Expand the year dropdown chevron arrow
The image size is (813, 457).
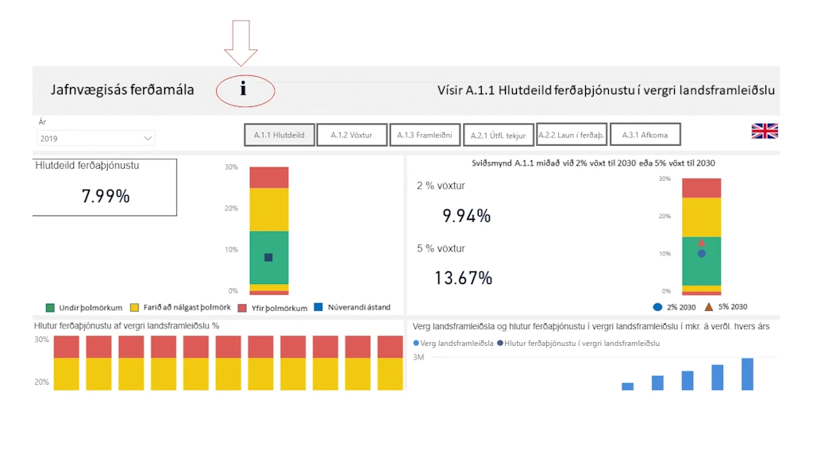click(148, 138)
